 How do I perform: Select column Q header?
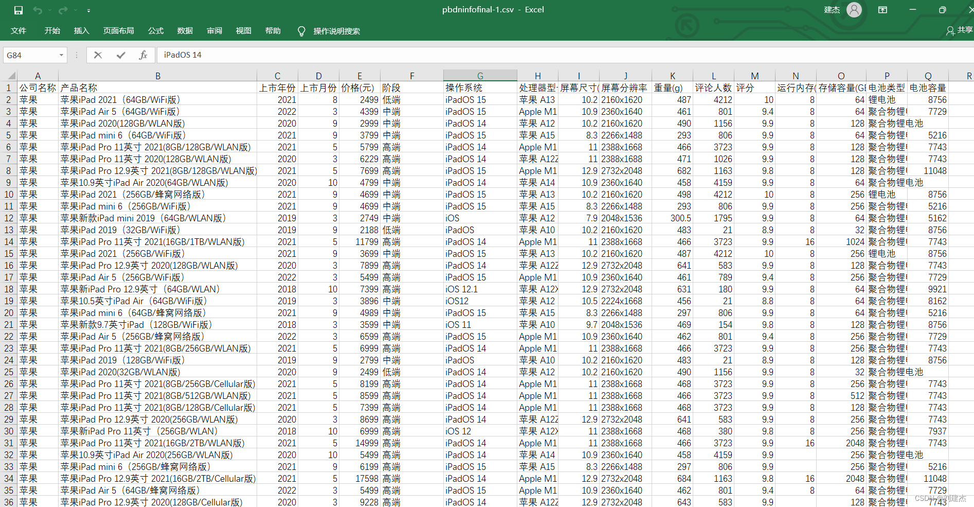928,76
